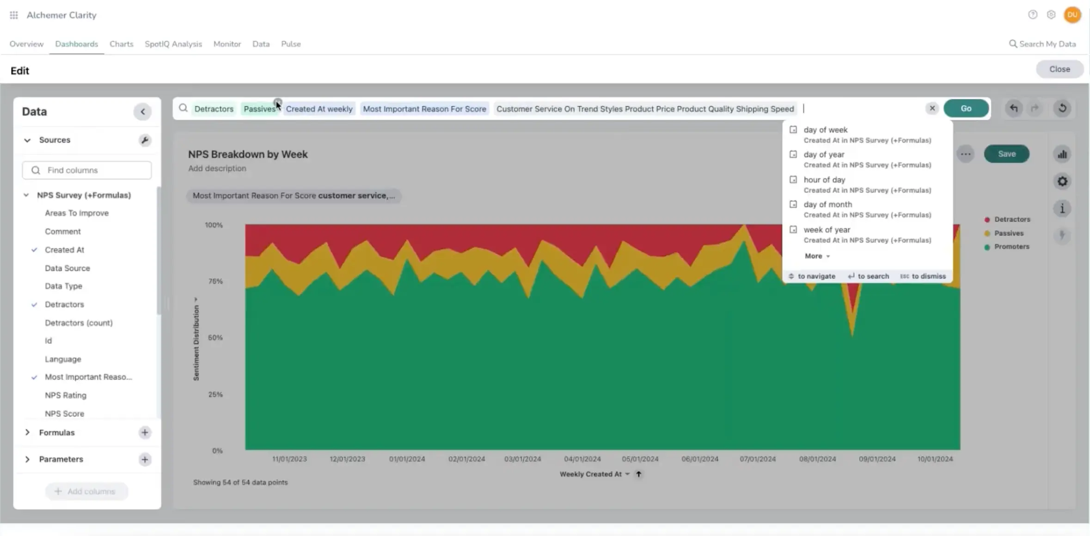Open the DU user avatar menu

[x=1072, y=15]
